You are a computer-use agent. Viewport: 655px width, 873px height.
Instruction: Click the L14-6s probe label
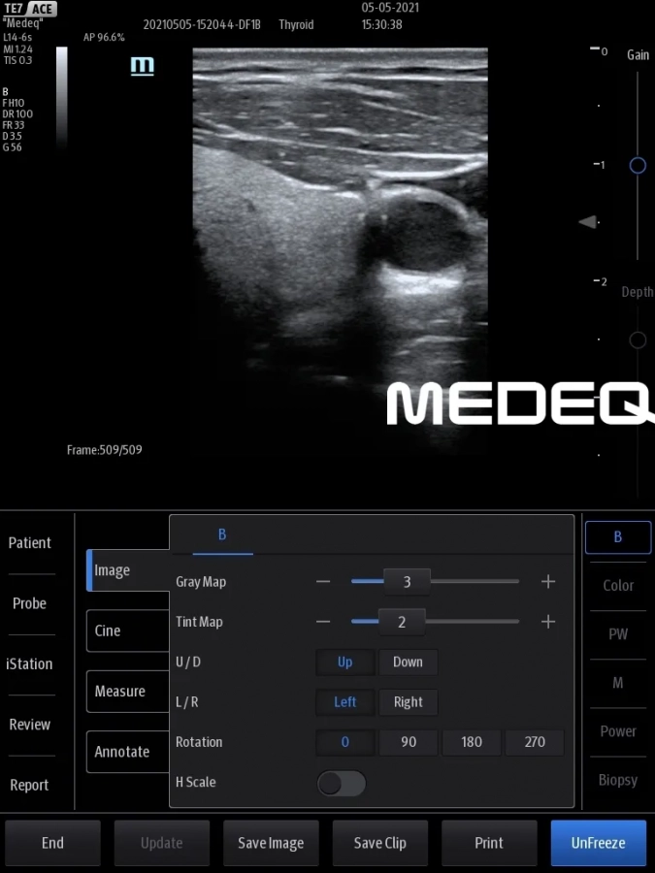point(17,37)
